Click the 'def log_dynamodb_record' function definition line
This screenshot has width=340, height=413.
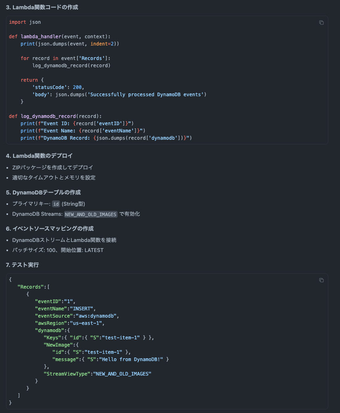[55, 116]
